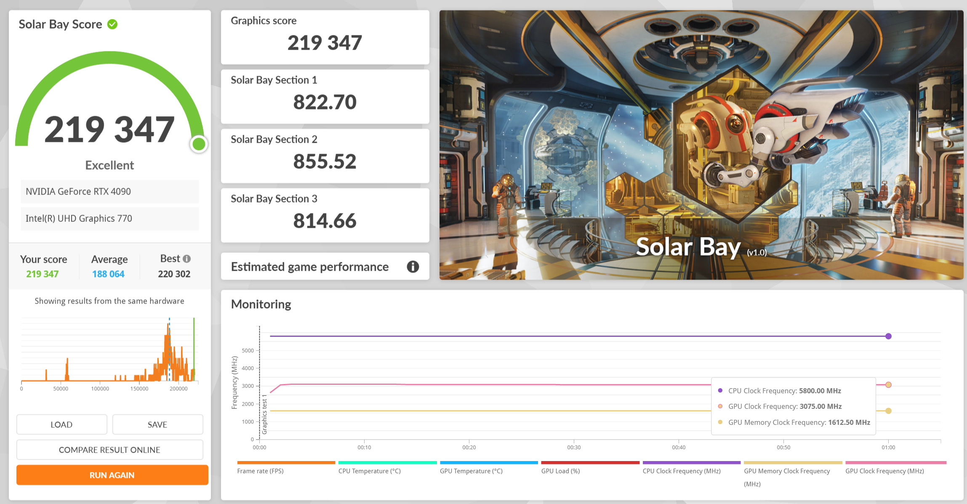Click the Graphics score value 219 347
The height and width of the screenshot is (504, 967).
pyautogui.click(x=325, y=43)
